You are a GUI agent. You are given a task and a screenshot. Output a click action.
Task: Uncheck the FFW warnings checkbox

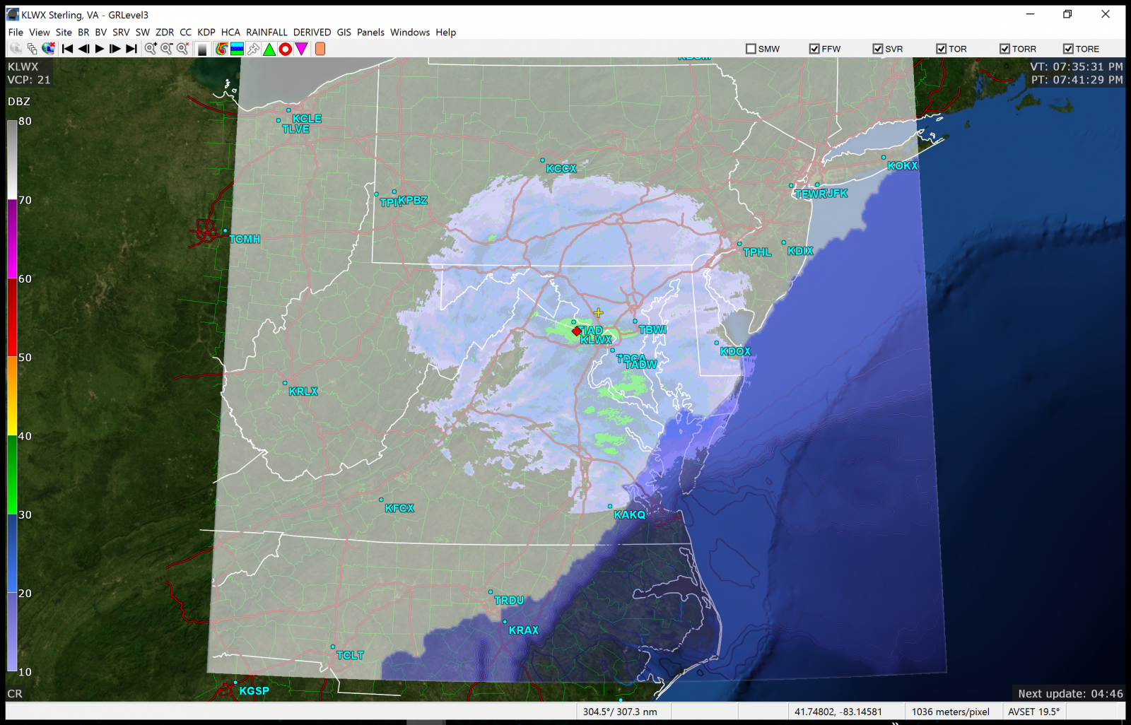814,49
